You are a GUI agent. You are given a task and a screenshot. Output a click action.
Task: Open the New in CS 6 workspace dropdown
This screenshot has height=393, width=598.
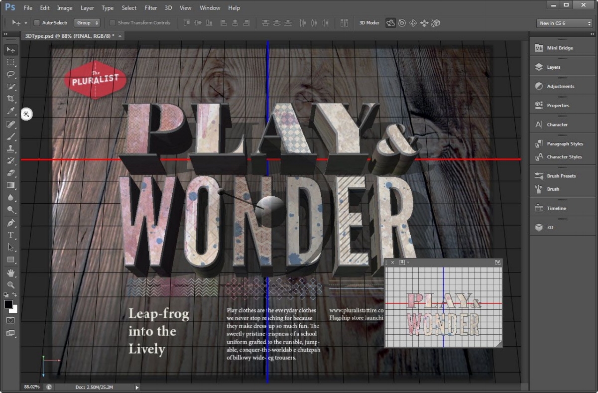click(x=564, y=23)
